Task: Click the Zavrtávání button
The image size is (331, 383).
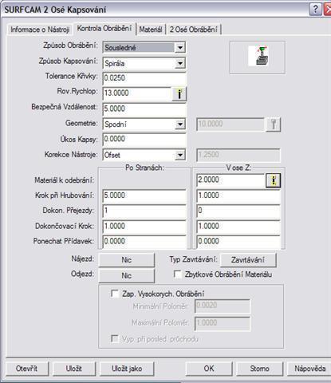Action: pos(248,260)
